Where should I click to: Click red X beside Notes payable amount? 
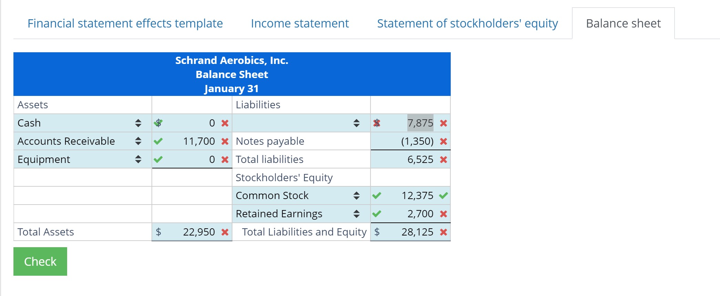tap(444, 141)
